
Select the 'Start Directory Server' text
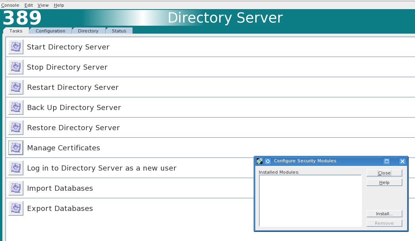pyautogui.click(x=68, y=47)
